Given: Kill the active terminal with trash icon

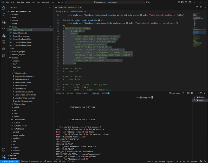Looking at the screenshot, I should 192,93.
